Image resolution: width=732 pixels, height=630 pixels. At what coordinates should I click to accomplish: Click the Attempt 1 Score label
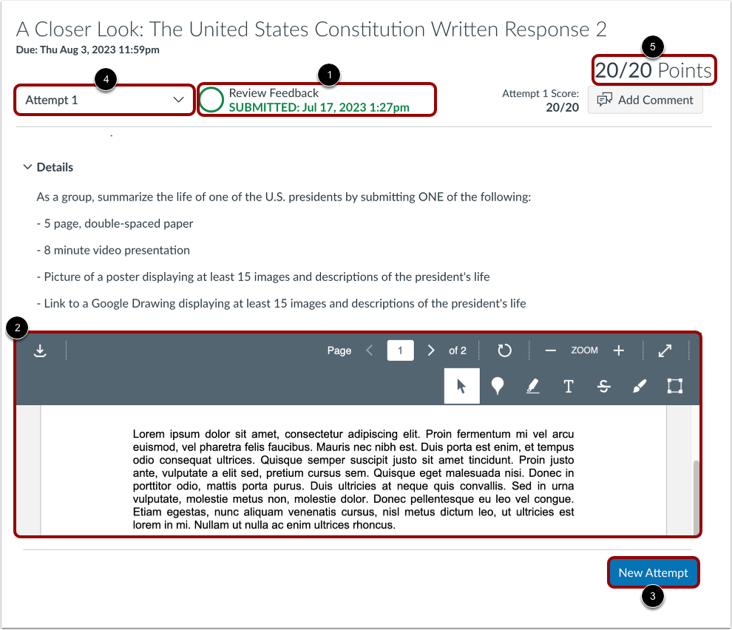(540, 93)
